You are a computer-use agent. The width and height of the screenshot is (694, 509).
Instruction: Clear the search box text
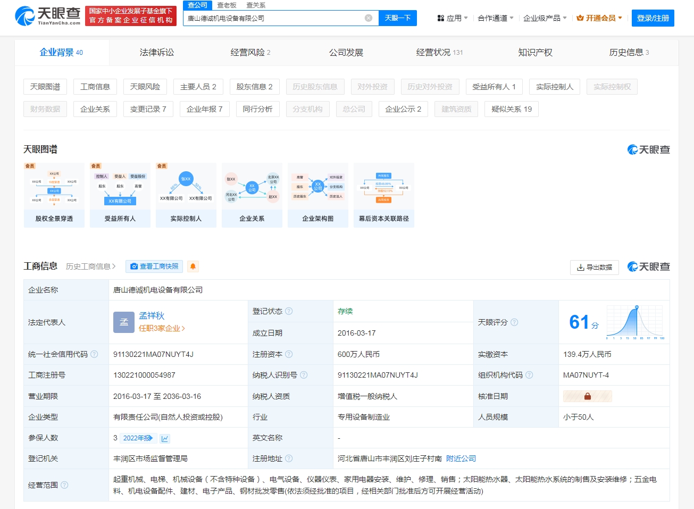[369, 18]
